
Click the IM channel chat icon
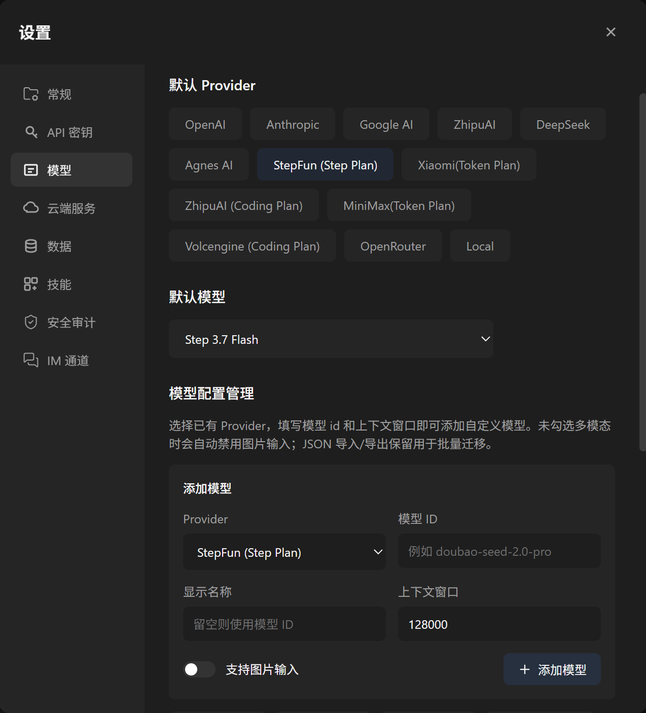(x=31, y=360)
